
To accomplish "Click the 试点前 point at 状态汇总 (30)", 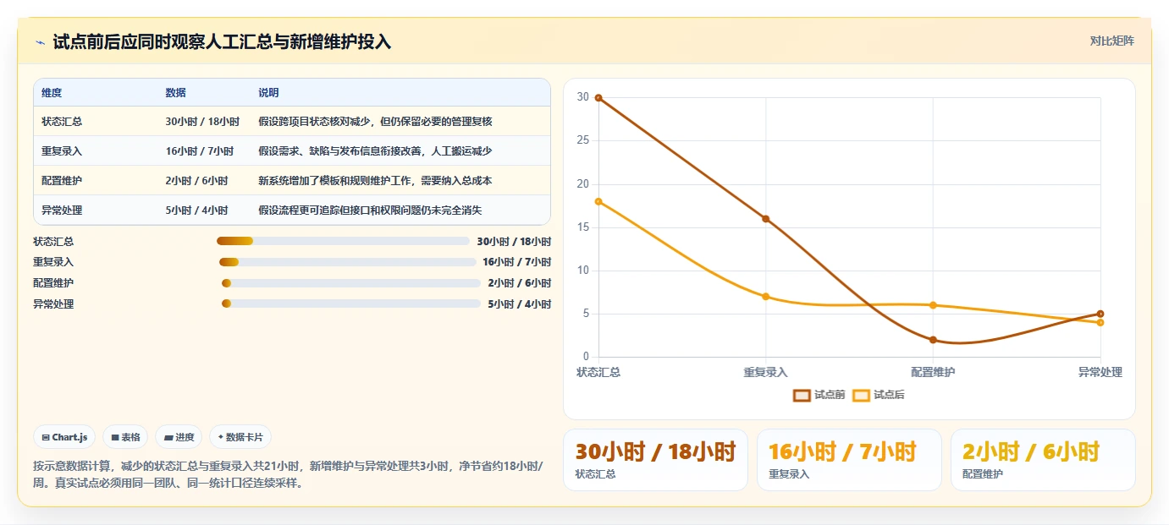I will (x=598, y=98).
